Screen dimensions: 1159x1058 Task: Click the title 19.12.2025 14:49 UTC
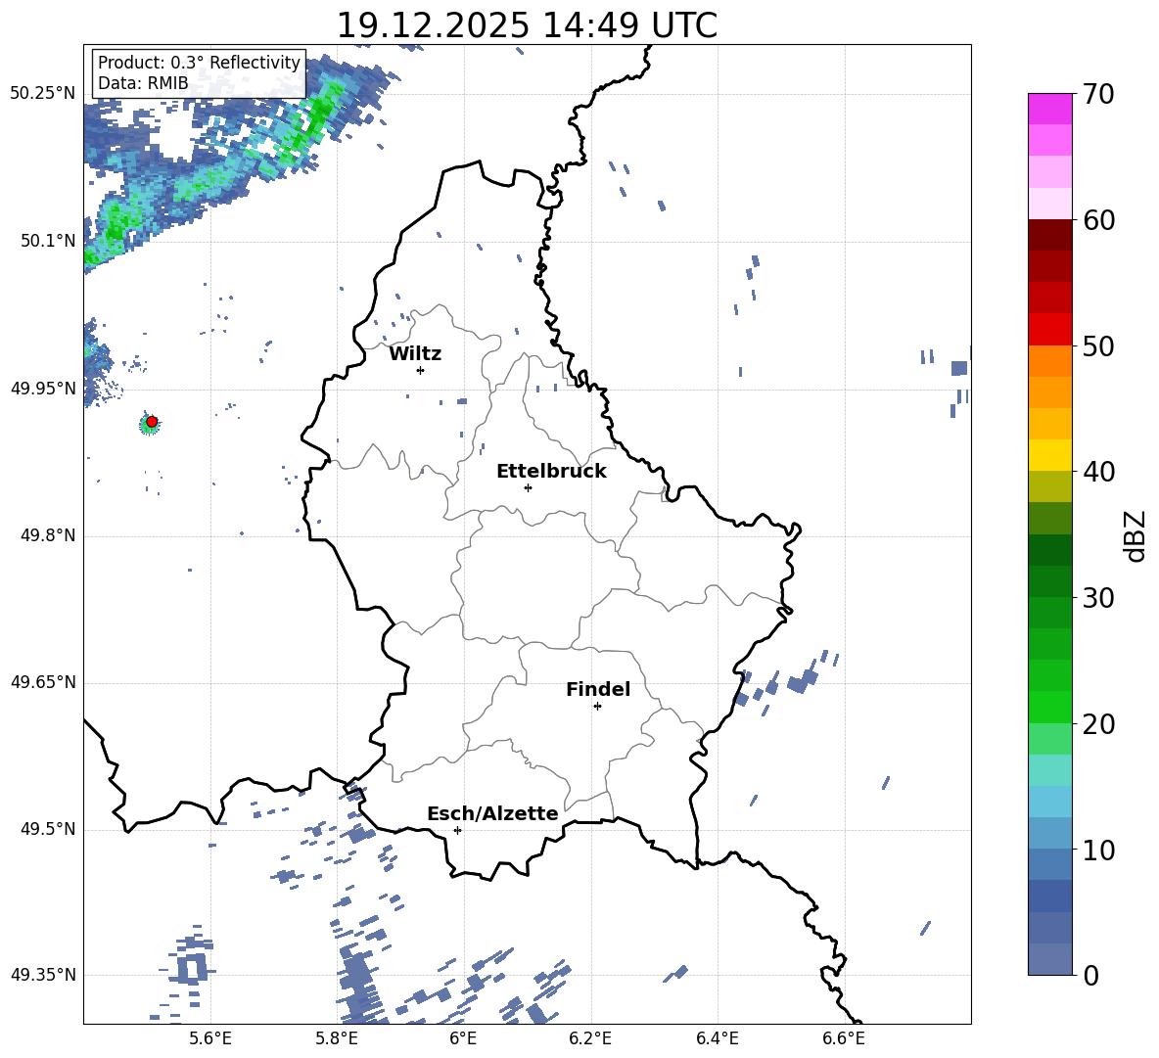527,24
